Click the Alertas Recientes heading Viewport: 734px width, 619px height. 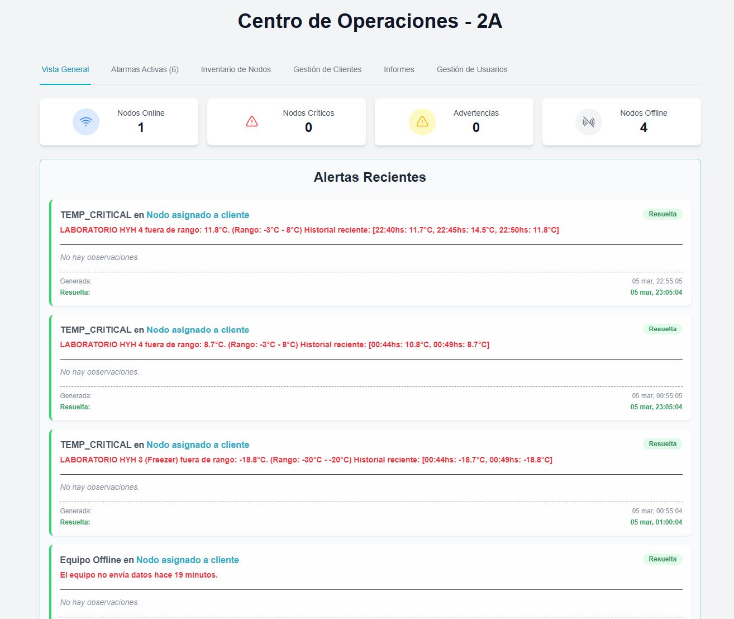pos(370,177)
